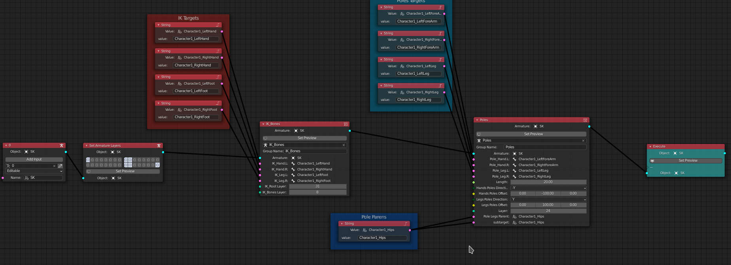Screen dimensions: 731x265
Task: Click Legs Poles Offset 100.00 field
Action: click(x=548, y=205)
